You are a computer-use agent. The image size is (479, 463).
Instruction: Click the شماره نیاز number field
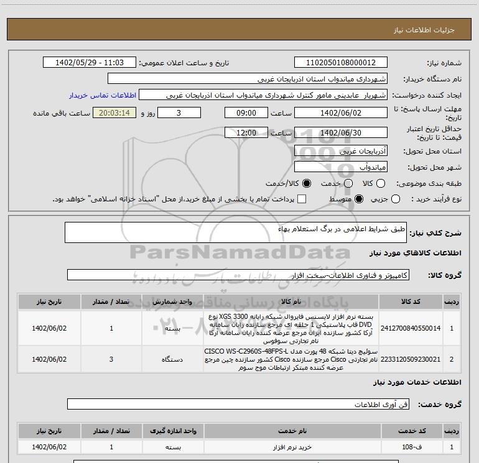pyautogui.click(x=340, y=63)
